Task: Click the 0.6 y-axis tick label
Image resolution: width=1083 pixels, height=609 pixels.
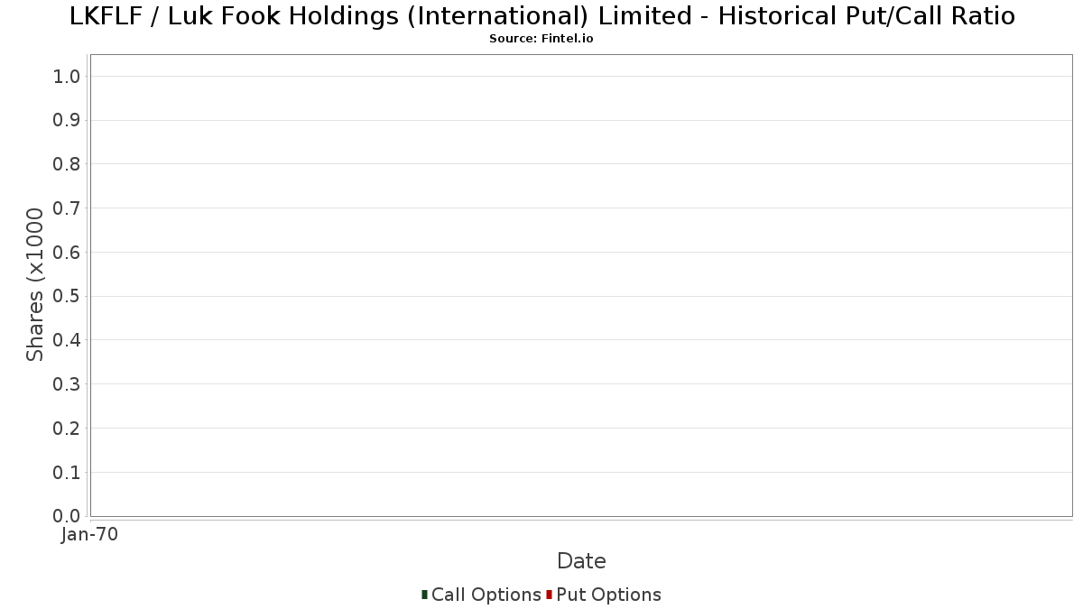Action: [x=67, y=253]
